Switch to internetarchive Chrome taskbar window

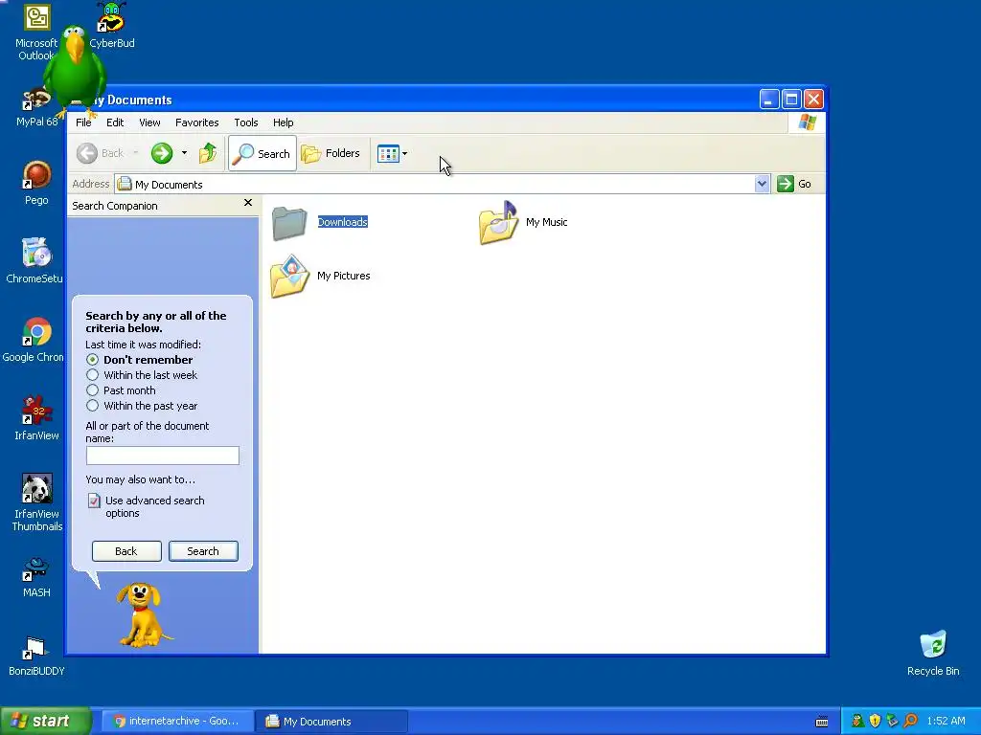tap(176, 722)
